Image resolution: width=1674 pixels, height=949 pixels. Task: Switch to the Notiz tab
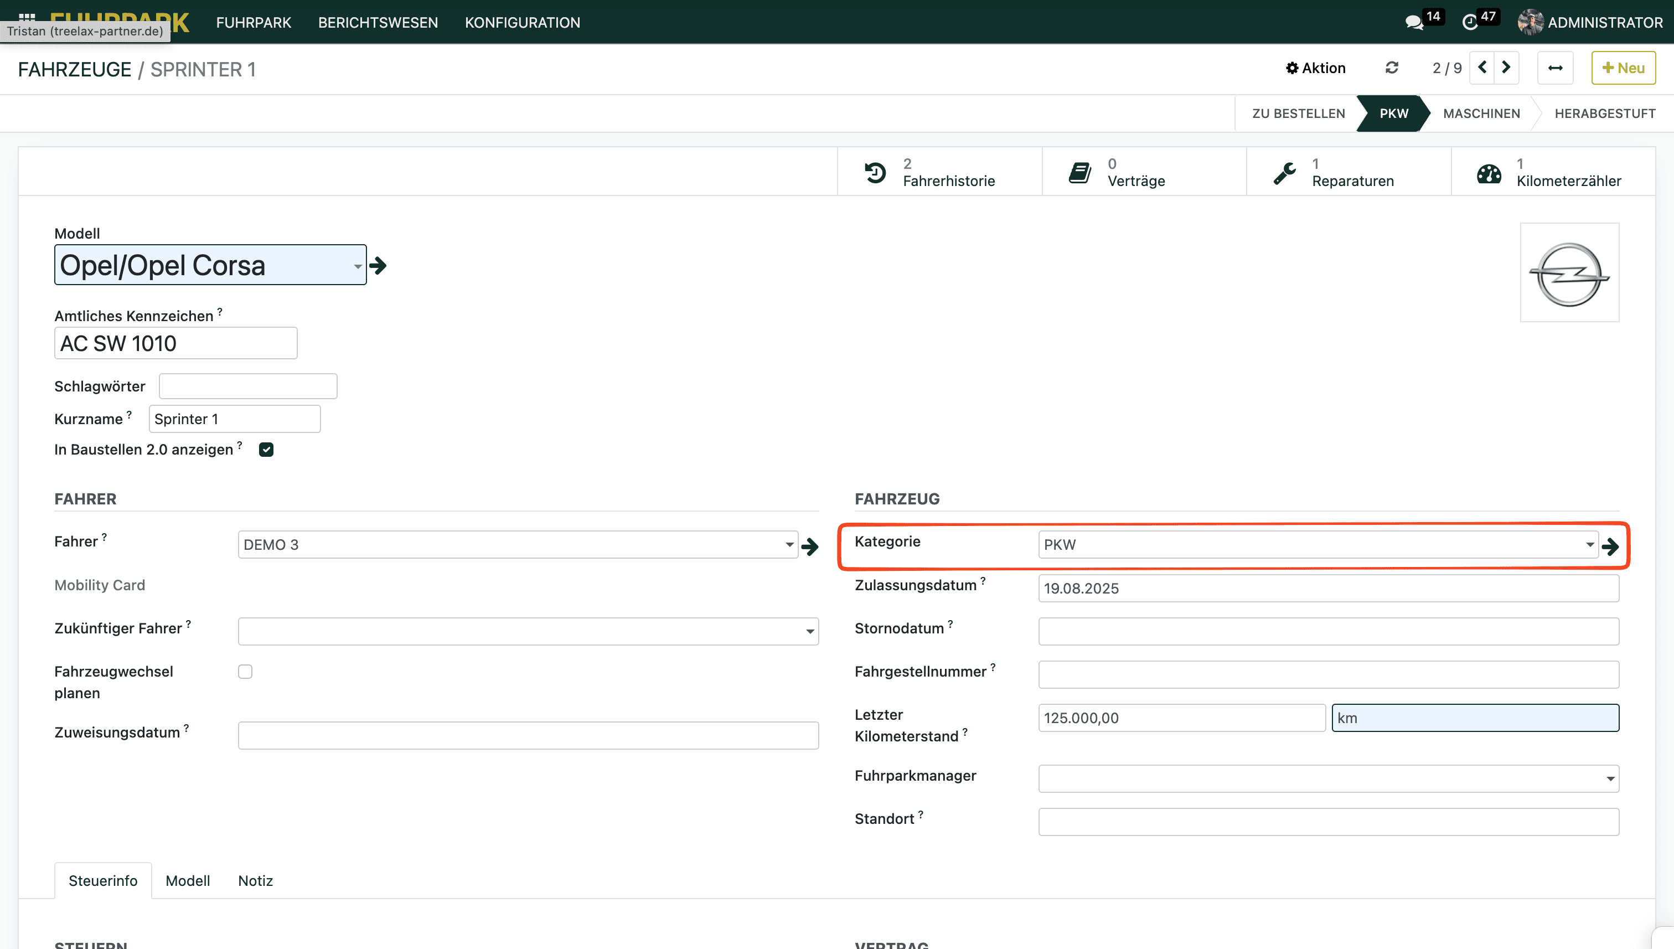255,880
